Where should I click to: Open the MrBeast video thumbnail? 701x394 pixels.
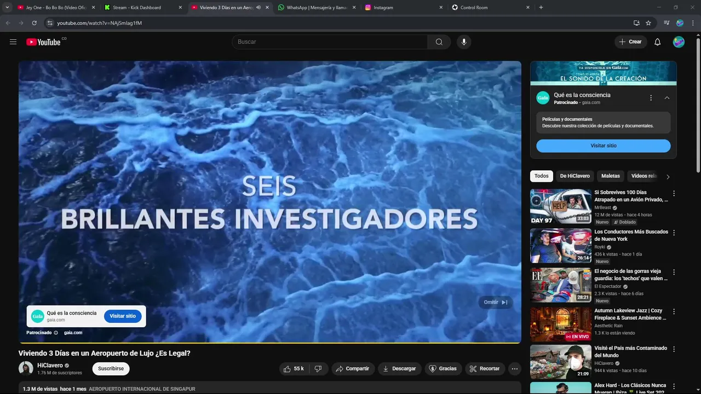tap(561, 206)
